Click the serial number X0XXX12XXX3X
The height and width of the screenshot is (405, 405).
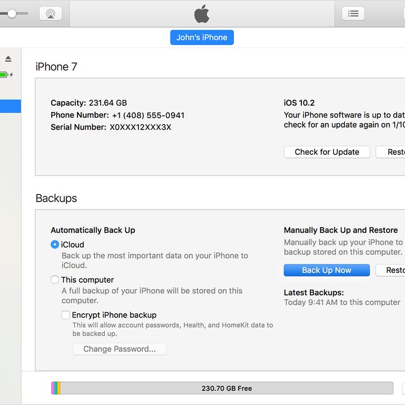coord(140,127)
